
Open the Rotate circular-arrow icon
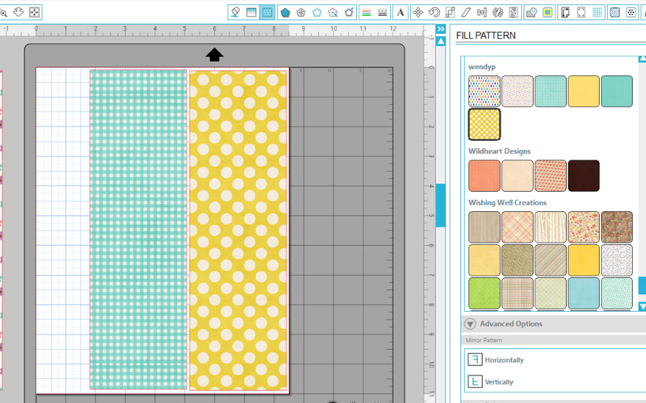pyautogui.click(x=434, y=12)
